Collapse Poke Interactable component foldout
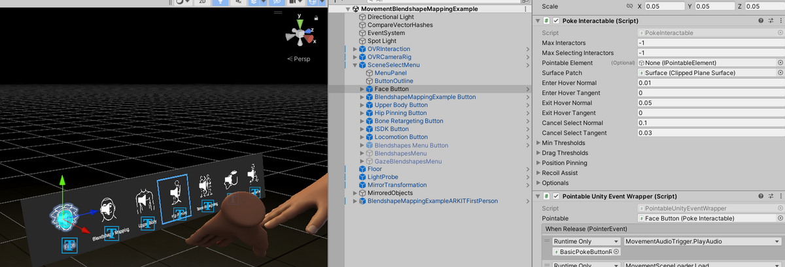Viewport: 785px width, 267px height. pyautogui.click(x=538, y=21)
